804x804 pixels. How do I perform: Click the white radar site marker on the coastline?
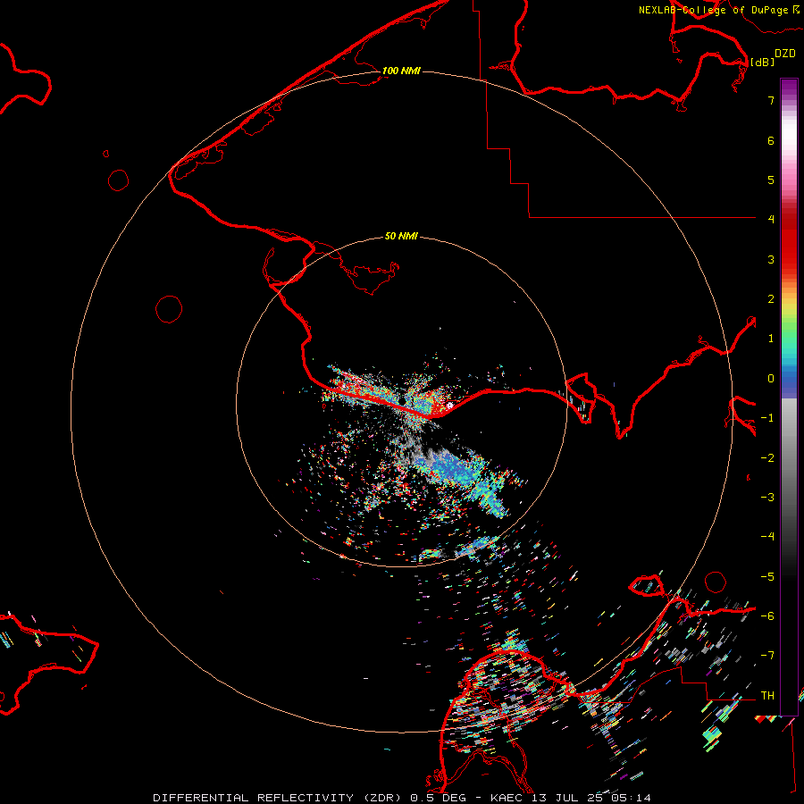click(x=449, y=406)
